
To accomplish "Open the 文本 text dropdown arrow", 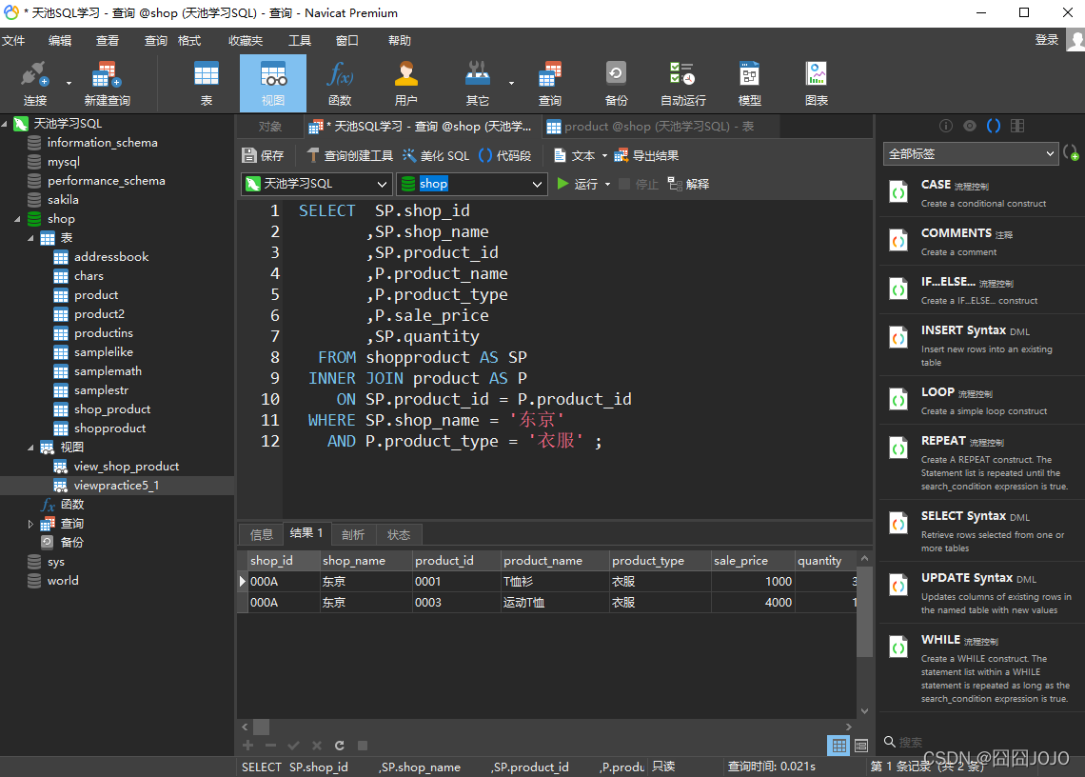I will 604,156.
